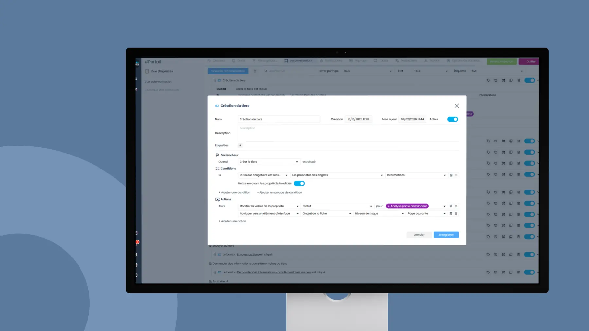Expand the Les propriétés des onglets dropdown
This screenshot has height=331, width=589.
coord(337,175)
